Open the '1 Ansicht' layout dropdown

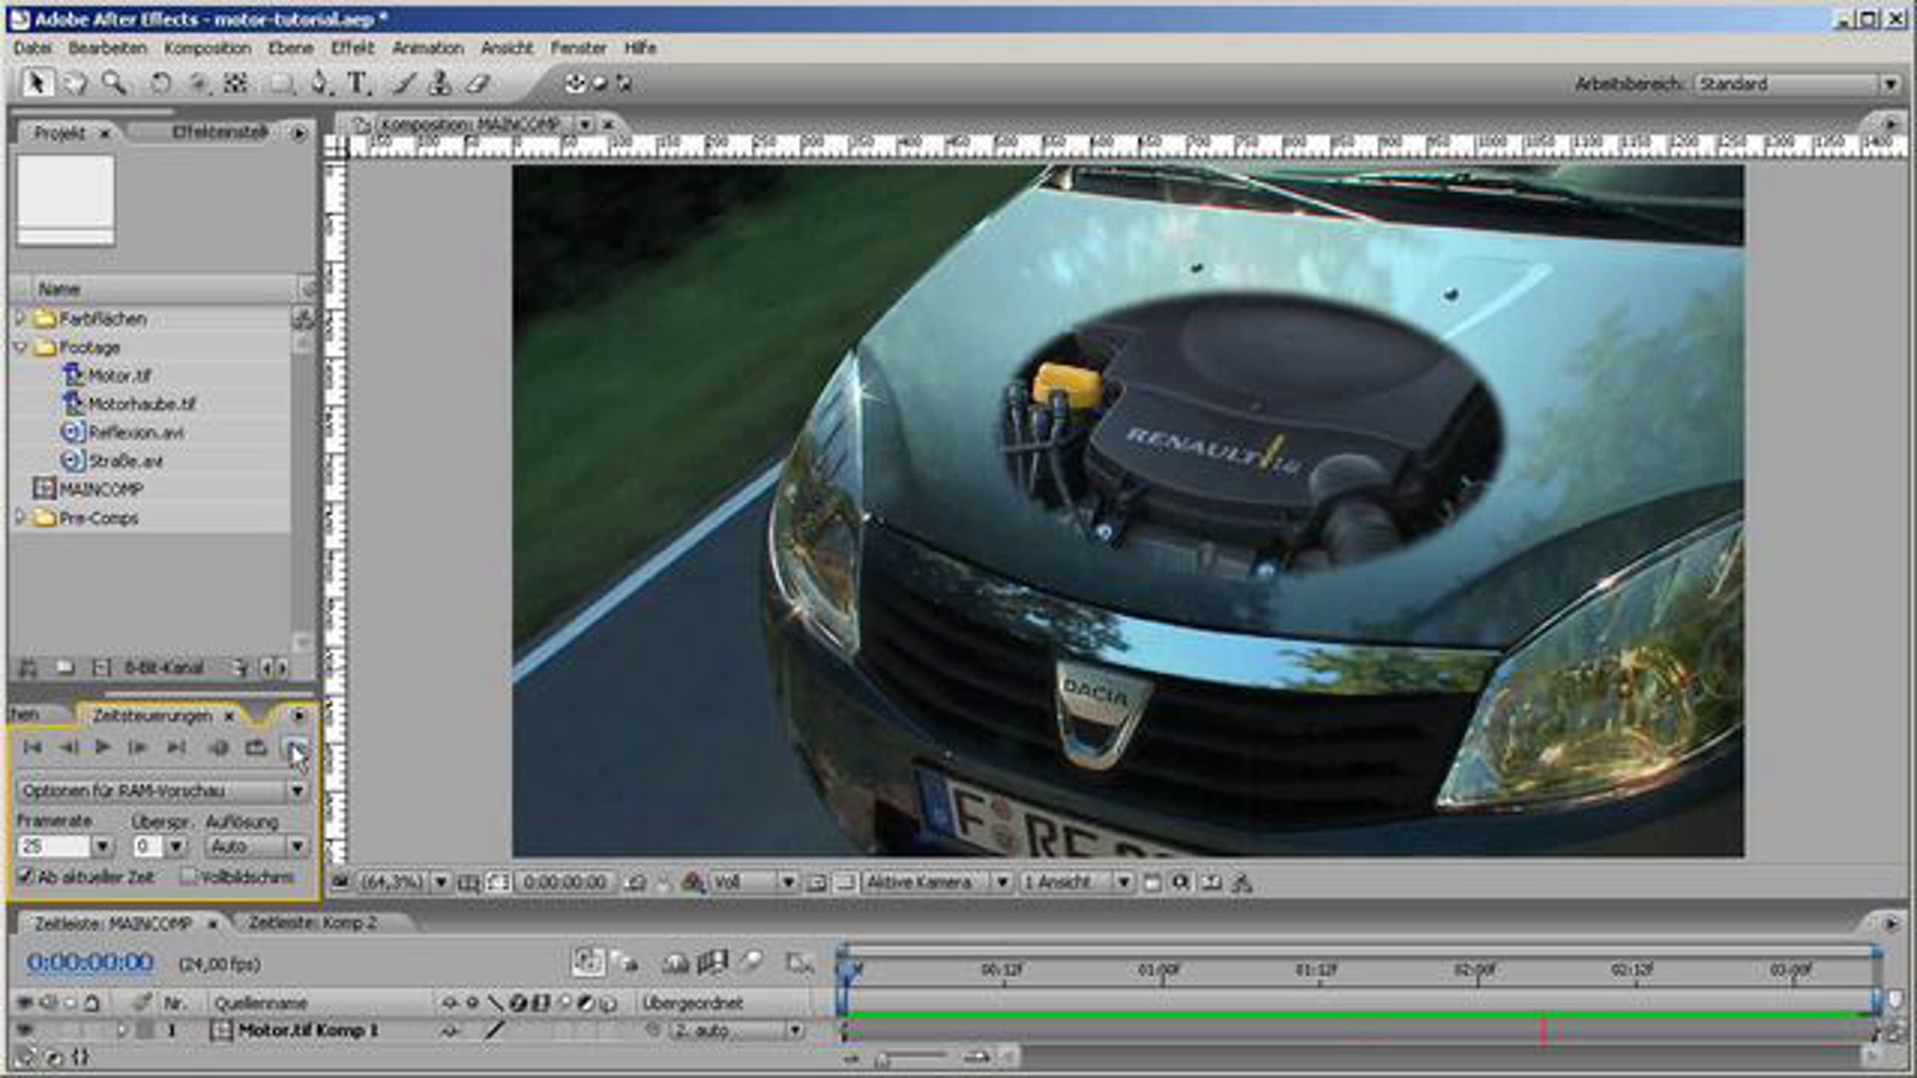tap(1076, 882)
